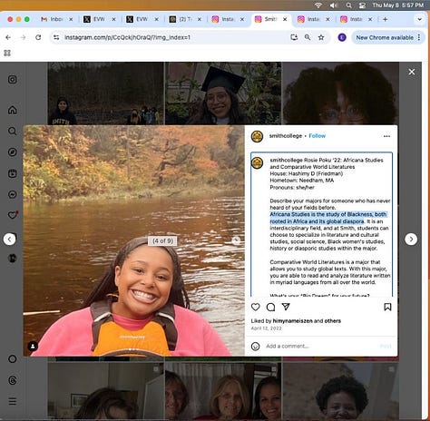Click volume icon in menu bar
This screenshot has width=430, height=421.
click(x=334, y=5)
